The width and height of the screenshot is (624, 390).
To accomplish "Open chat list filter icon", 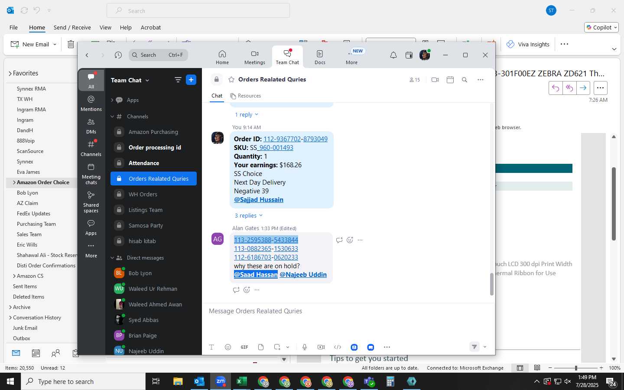I will click(x=178, y=80).
